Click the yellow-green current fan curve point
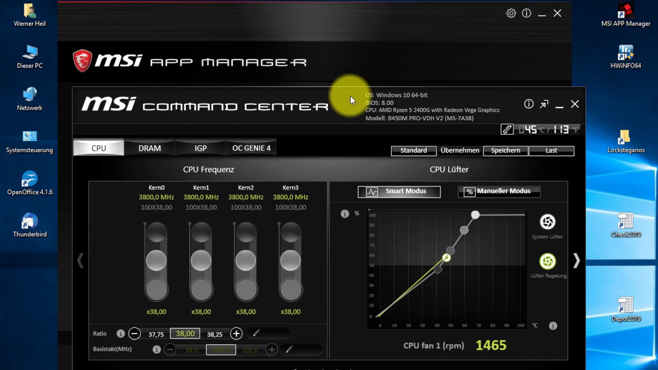 click(x=446, y=258)
